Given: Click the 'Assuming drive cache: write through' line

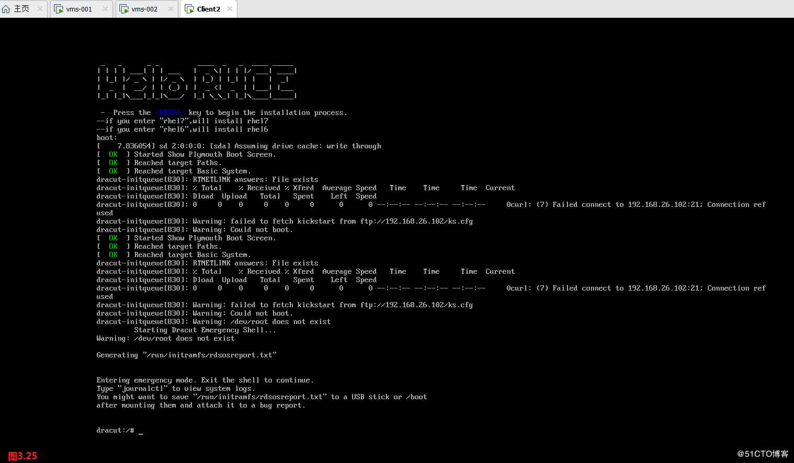Looking at the screenshot, I should click(x=239, y=146).
